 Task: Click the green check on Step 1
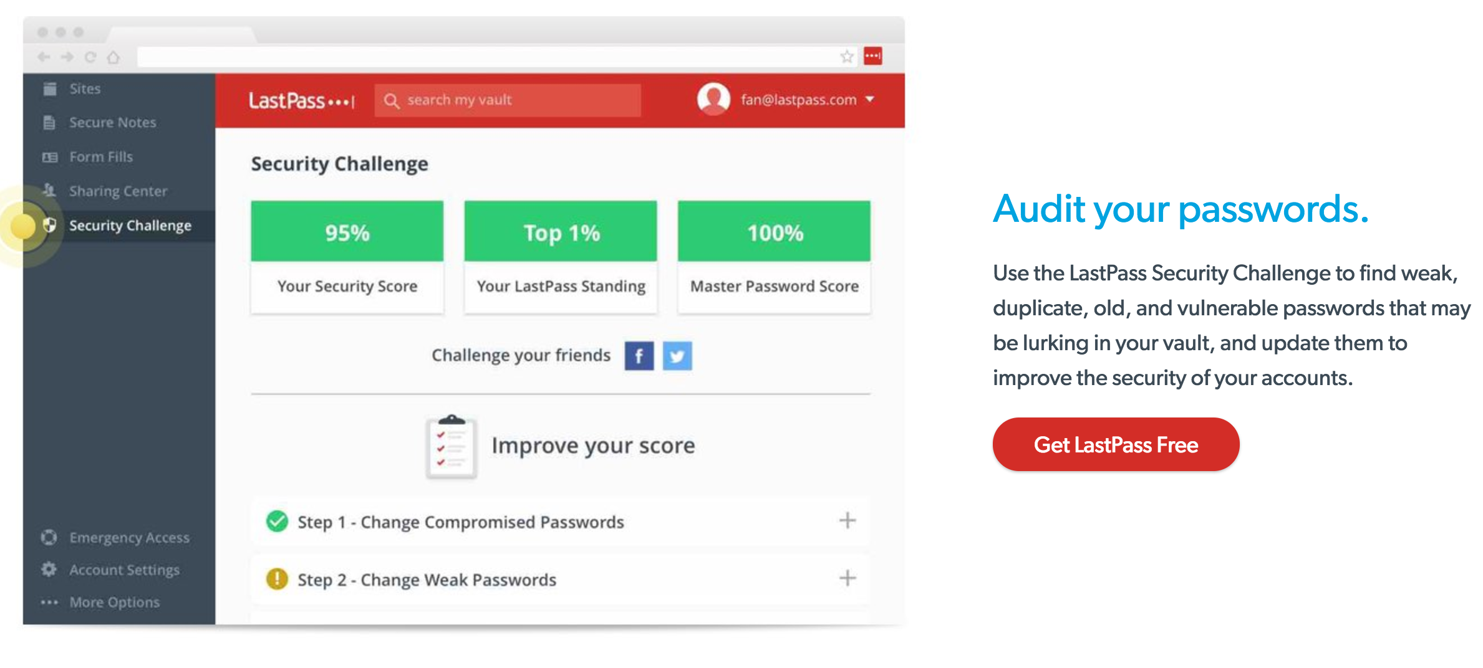277,521
